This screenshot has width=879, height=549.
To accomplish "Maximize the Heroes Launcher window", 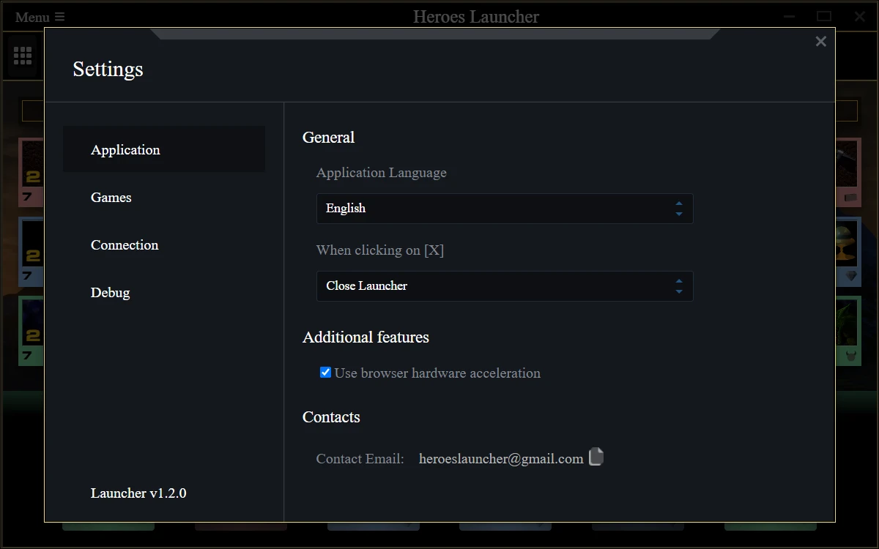I will point(824,16).
